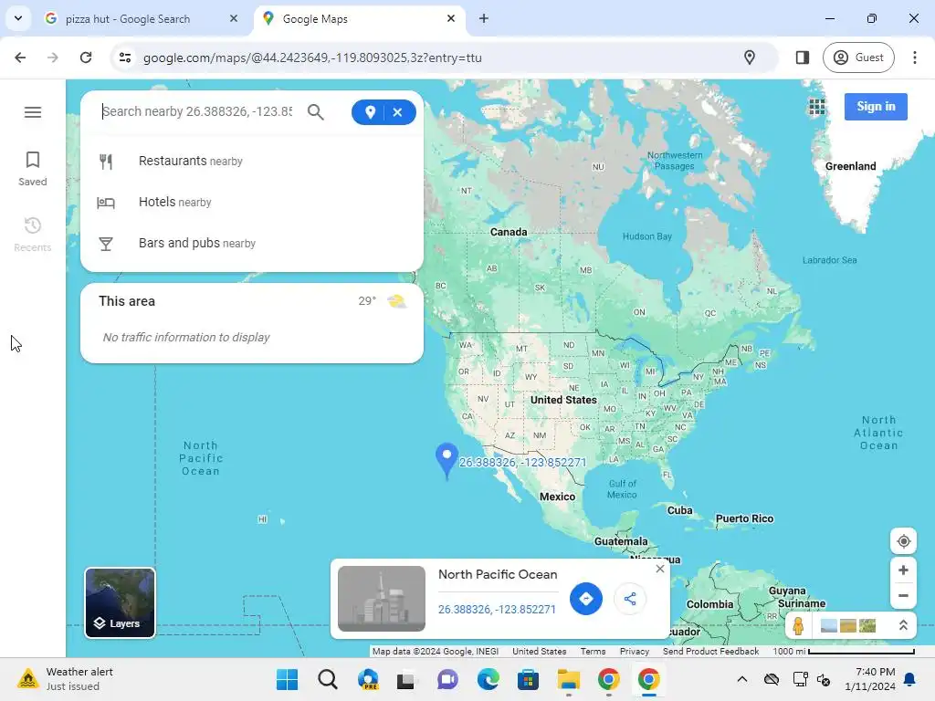This screenshot has width=935, height=701.
Task: Open Windows taskbar search
Action: tap(328, 679)
